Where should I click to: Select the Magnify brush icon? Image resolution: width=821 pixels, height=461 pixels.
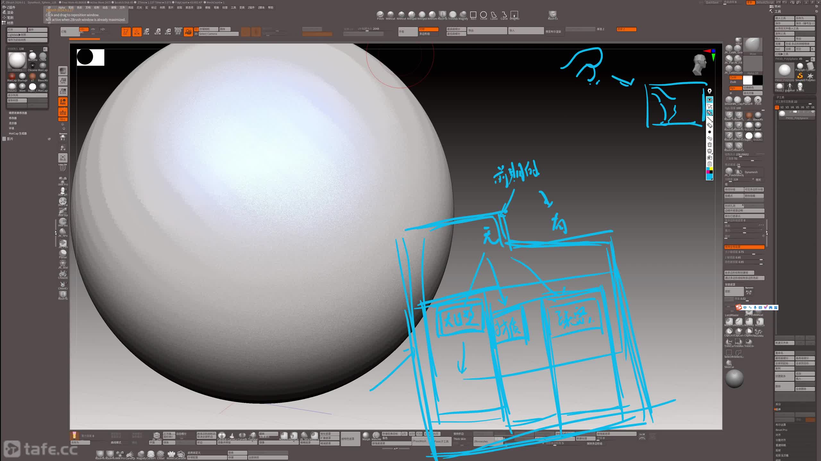tap(463, 14)
